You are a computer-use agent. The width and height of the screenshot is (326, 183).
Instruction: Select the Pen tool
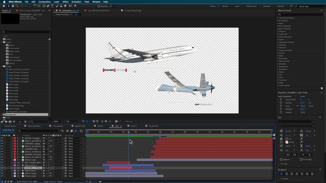pyautogui.click(x=48, y=6)
